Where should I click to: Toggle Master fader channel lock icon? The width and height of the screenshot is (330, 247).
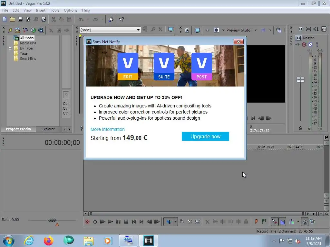(x=300, y=128)
